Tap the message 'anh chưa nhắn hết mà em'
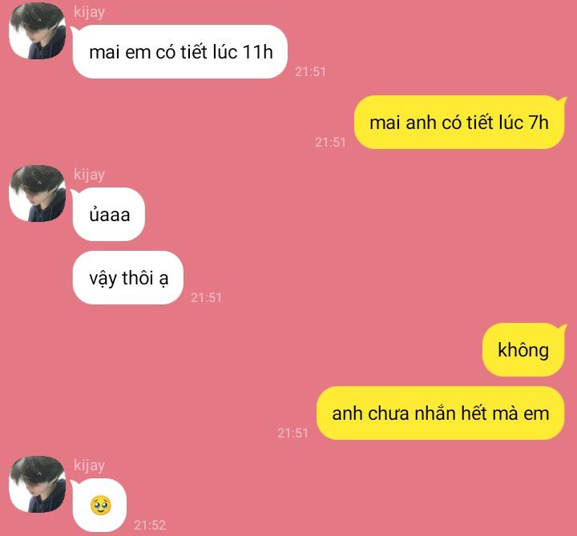 [440, 413]
